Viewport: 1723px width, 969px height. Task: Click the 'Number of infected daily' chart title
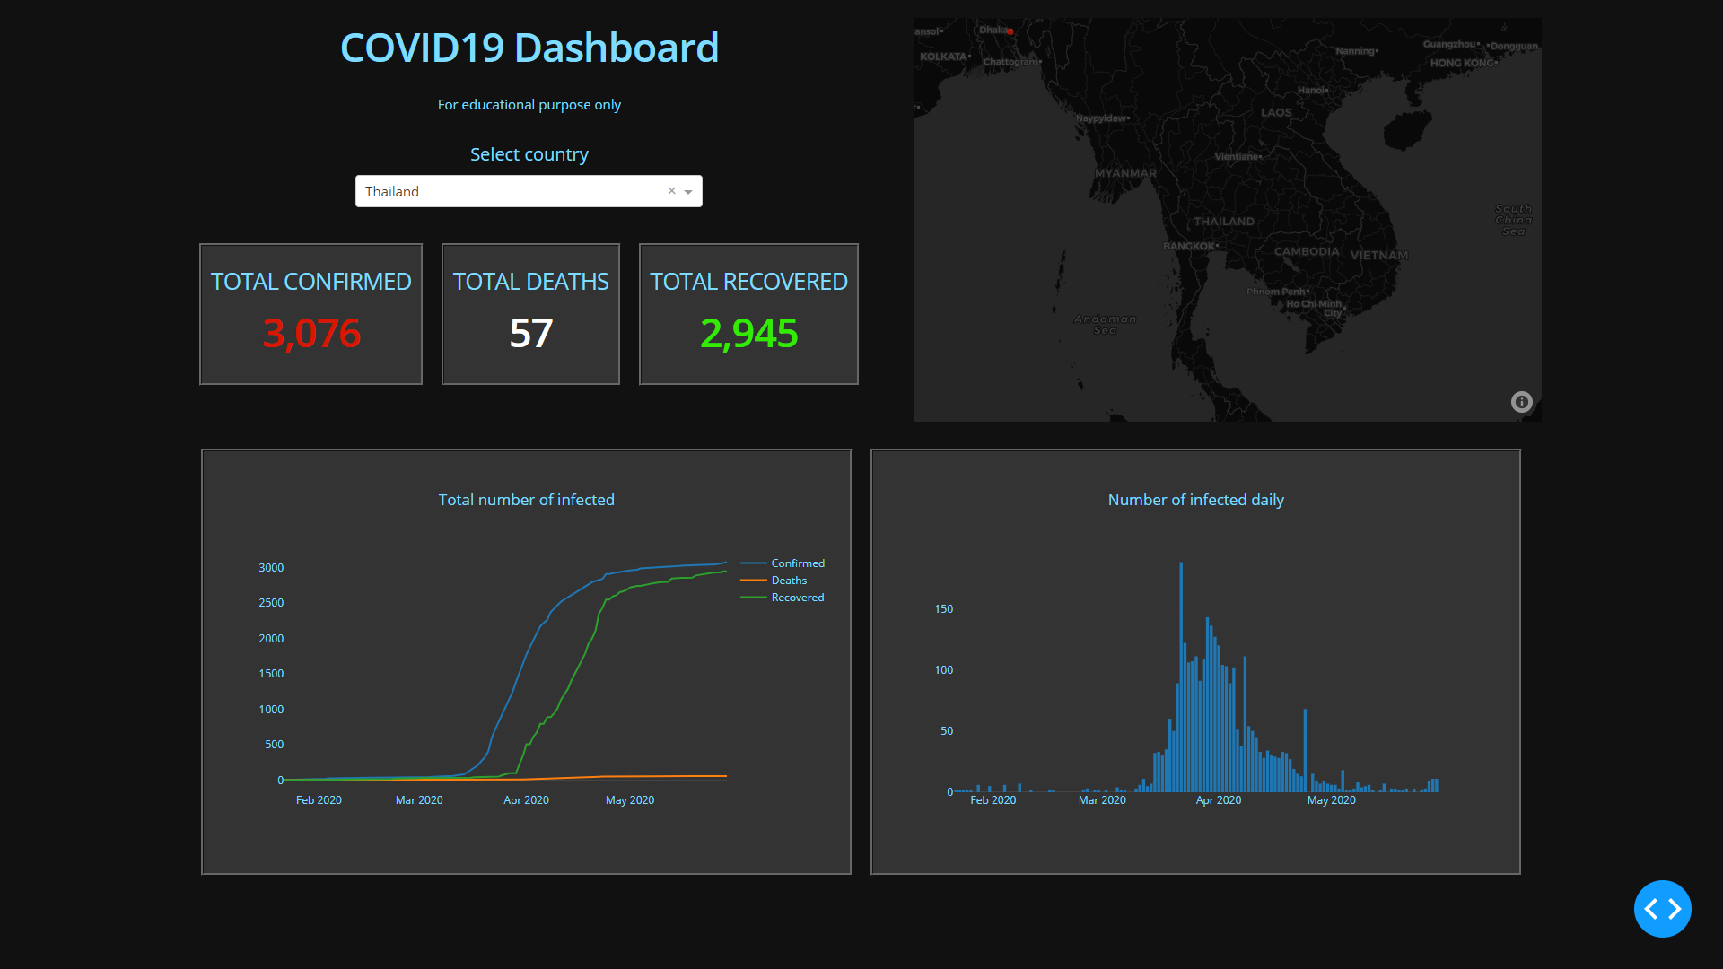(1195, 500)
